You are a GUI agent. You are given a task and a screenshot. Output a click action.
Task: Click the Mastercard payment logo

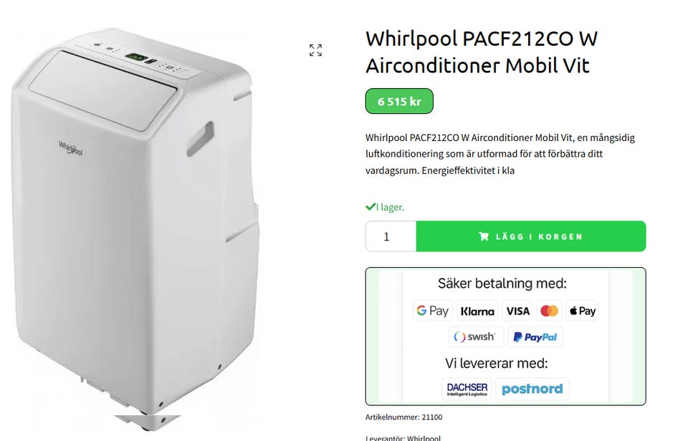tap(549, 311)
